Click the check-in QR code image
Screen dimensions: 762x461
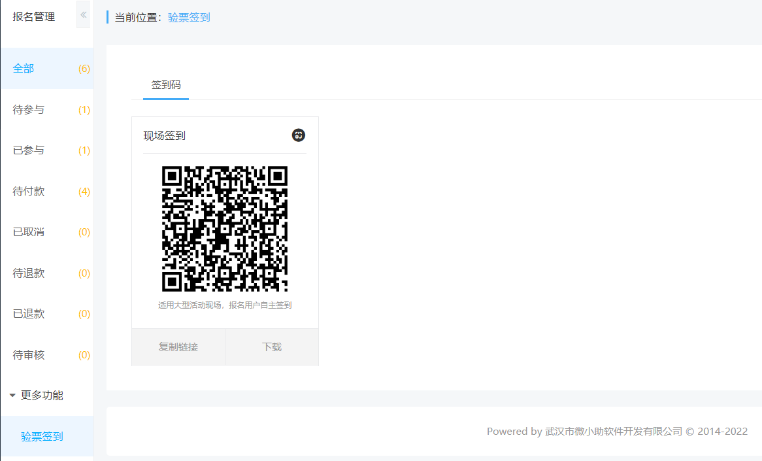pos(225,229)
